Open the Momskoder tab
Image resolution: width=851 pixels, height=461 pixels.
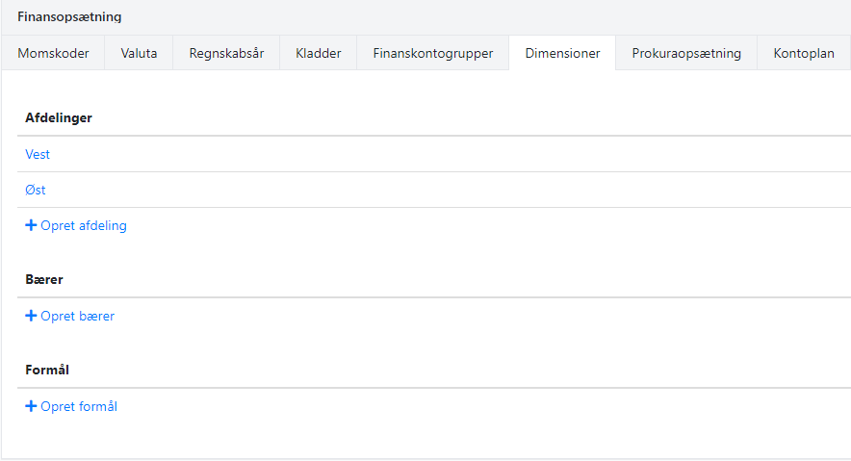click(x=53, y=53)
